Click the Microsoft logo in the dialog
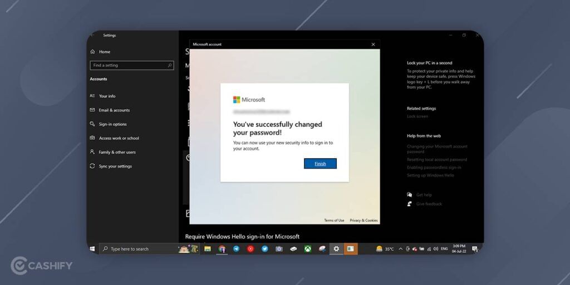Image resolution: width=570 pixels, height=285 pixels. (249, 100)
